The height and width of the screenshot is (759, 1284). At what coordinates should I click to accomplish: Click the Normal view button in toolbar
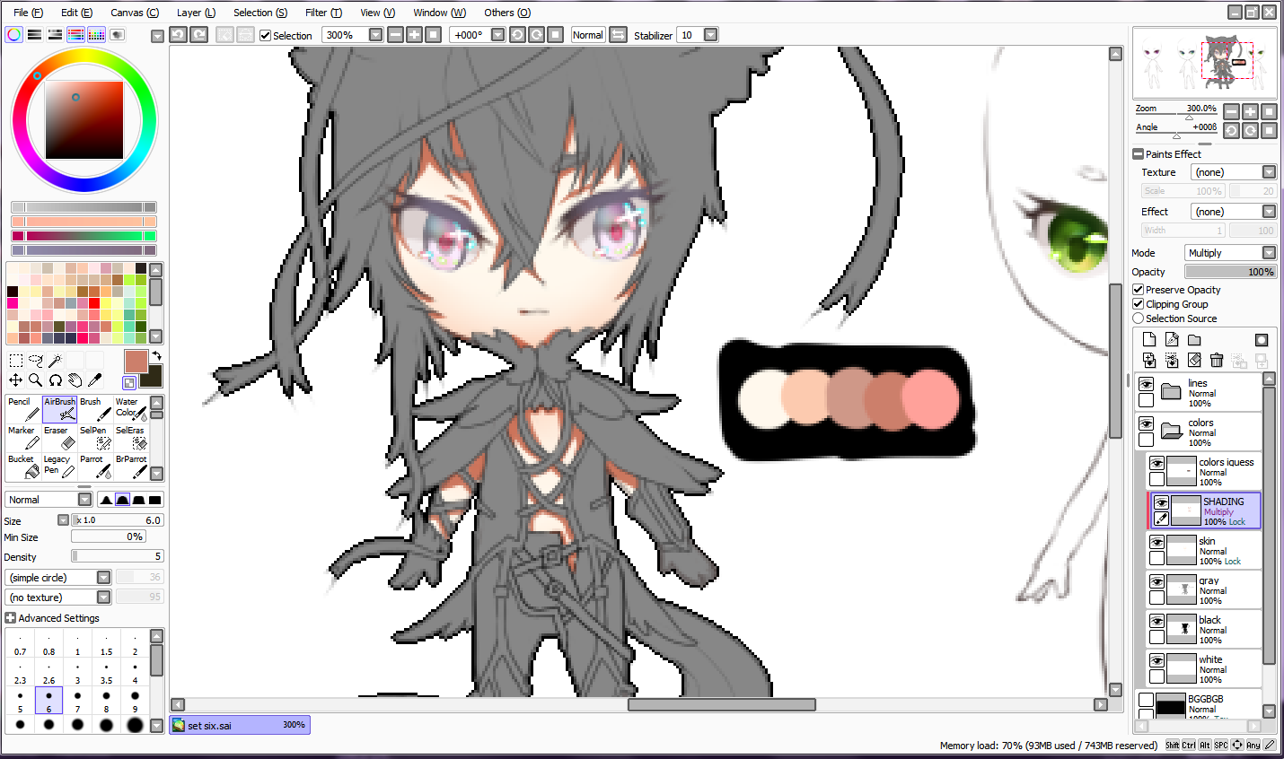[587, 35]
